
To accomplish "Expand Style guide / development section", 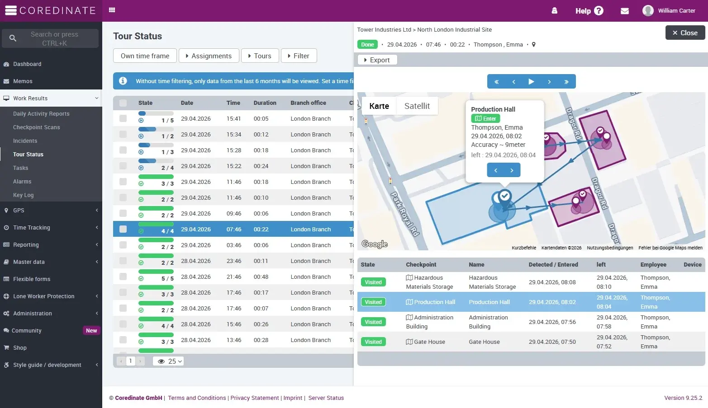I will pos(96,365).
